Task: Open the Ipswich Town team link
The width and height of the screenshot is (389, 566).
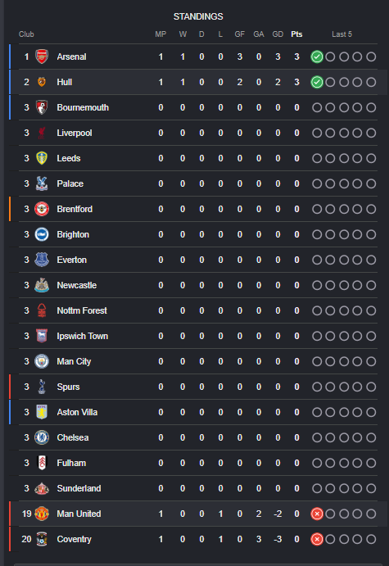Action: tap(82, 336)
